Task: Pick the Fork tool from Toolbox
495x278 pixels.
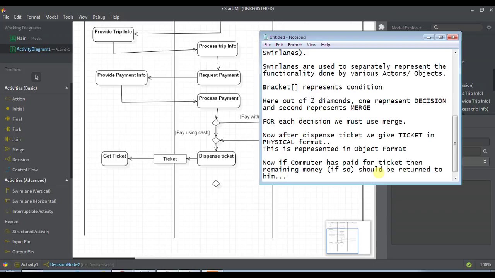Action: (17, 129)
